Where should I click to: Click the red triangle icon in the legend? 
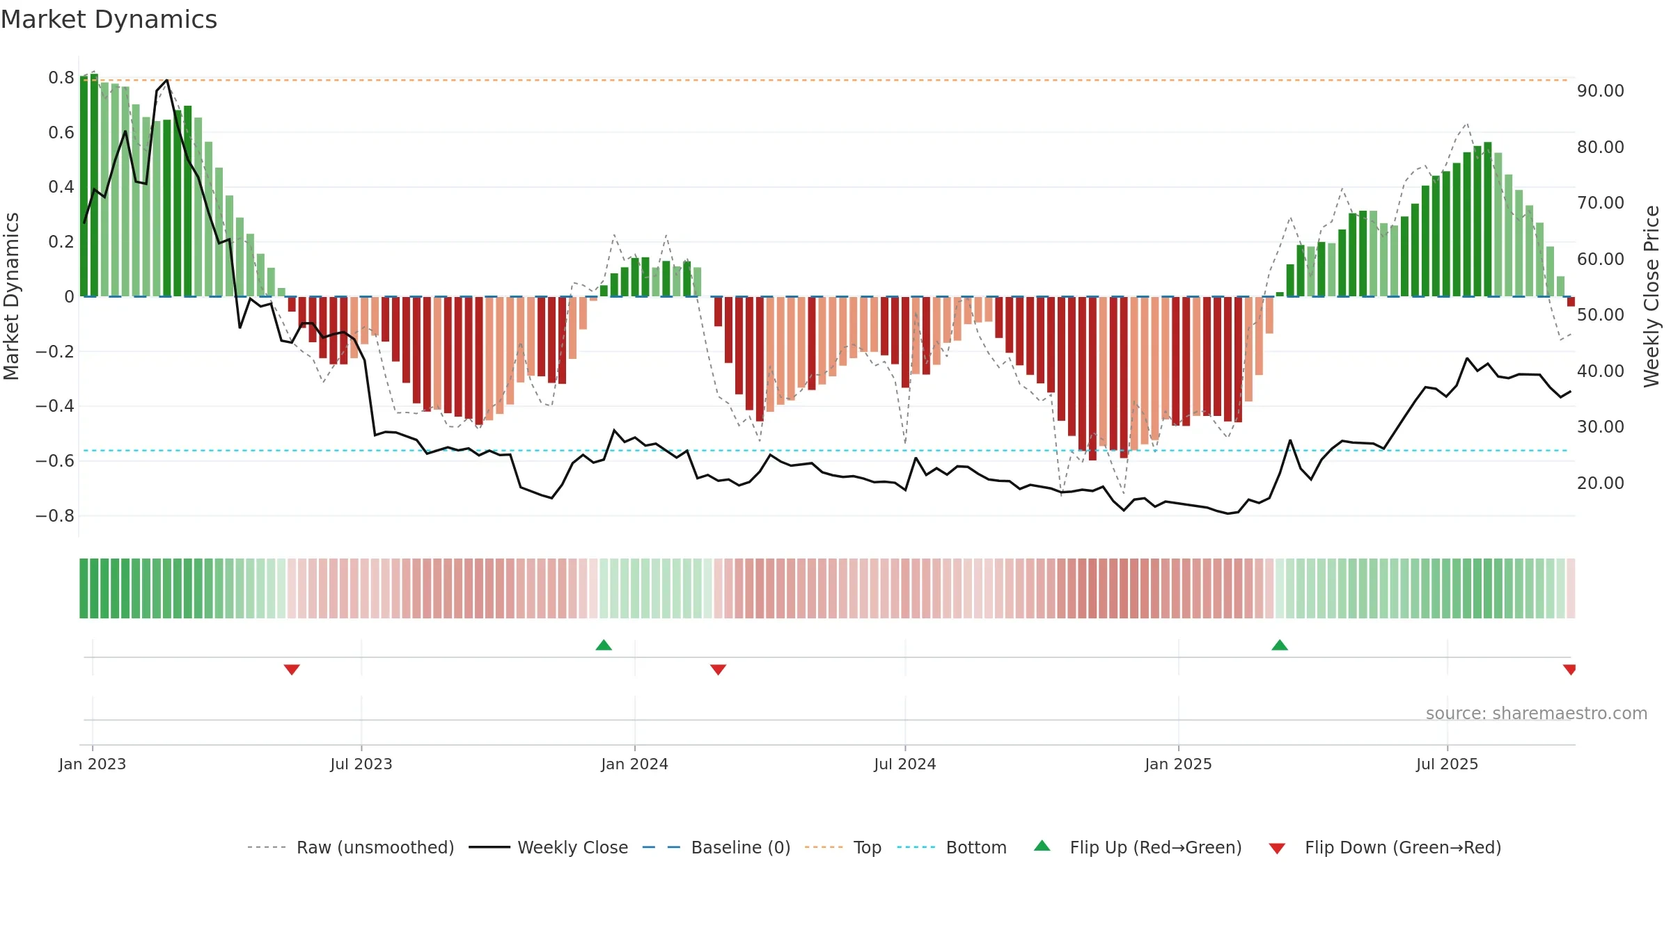[x=1277, y=849]
